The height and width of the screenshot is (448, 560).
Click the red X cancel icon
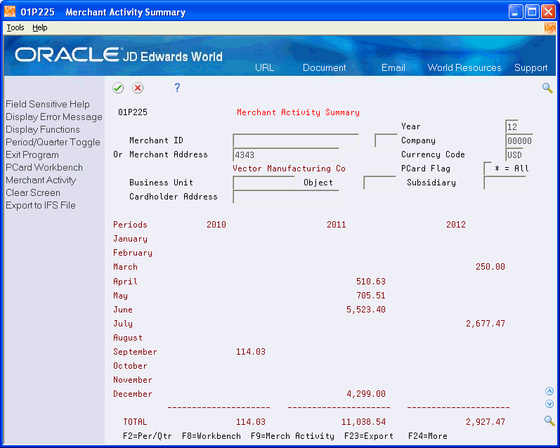click(x=138, y=88)
